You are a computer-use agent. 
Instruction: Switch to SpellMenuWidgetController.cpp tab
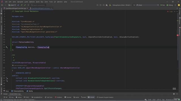[16, 8]
